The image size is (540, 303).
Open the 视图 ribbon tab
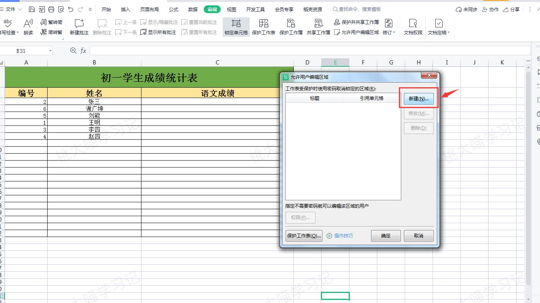232,9
